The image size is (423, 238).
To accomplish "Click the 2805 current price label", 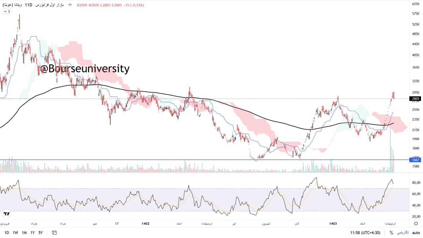I will point(416,99).
